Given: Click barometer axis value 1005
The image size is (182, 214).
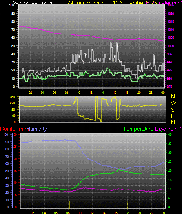Looking at the screenshot, I should (171, 38).
